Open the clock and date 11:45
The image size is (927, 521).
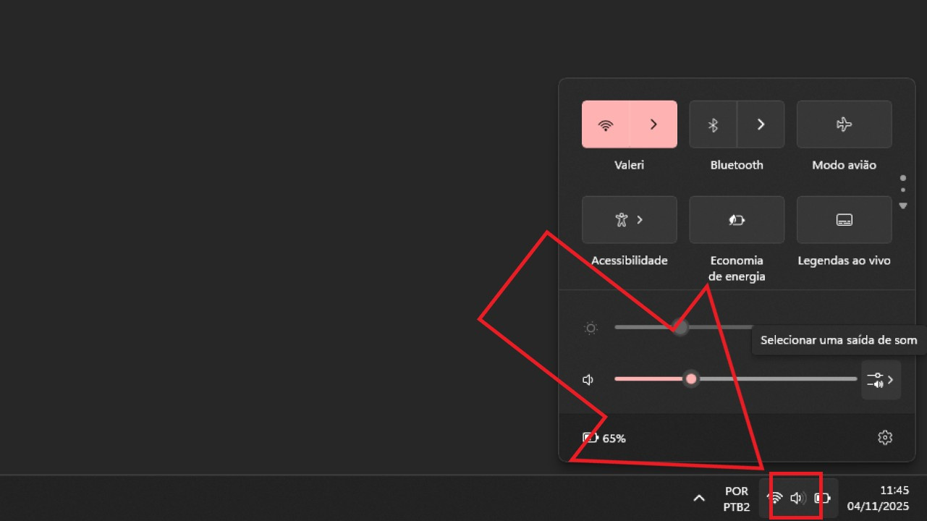coord(878,499)
